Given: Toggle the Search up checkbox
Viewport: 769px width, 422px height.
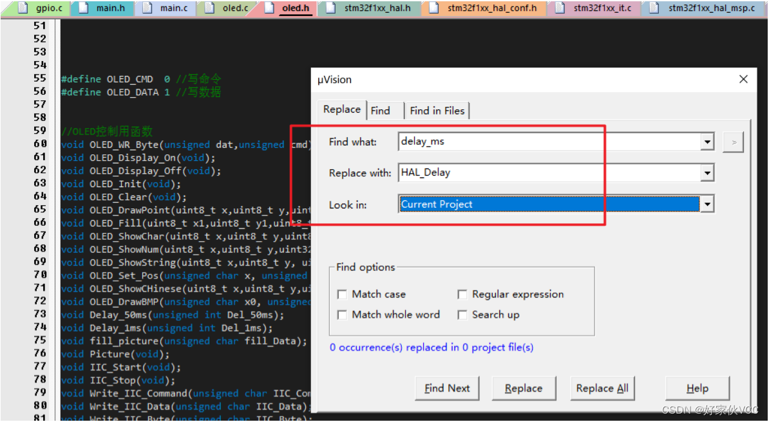Looking at the screenshot, I should pyautogui.click(x=462, y=315).
